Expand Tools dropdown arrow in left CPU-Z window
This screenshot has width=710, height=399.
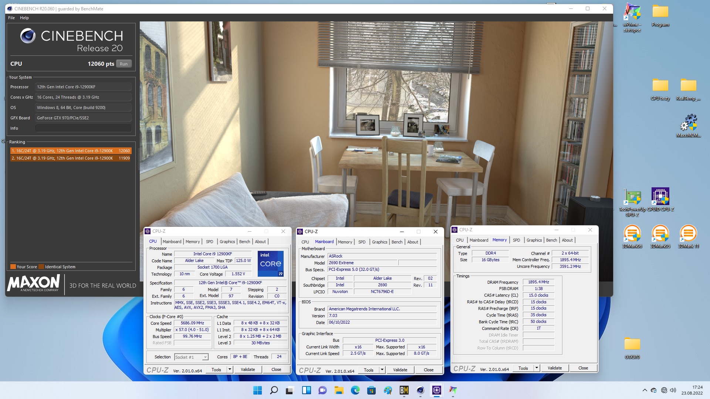(230, 369)
